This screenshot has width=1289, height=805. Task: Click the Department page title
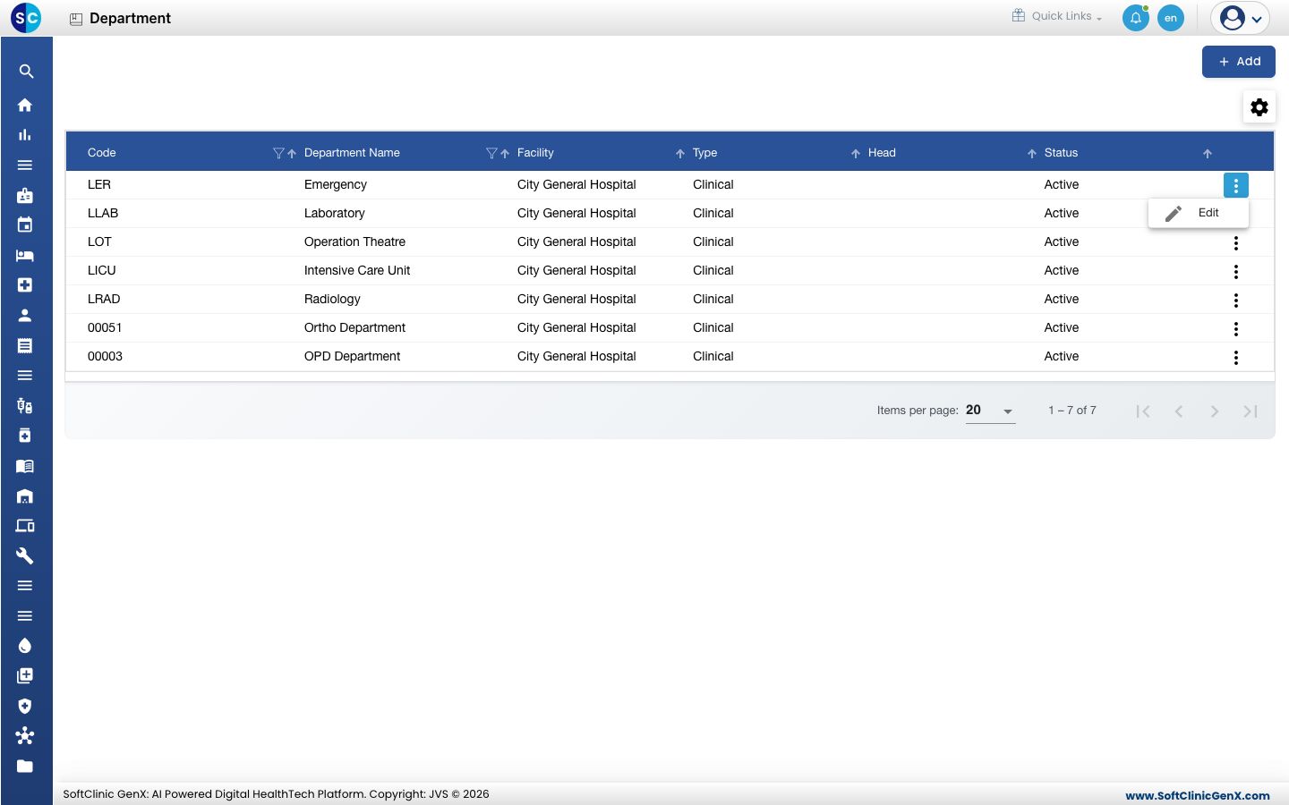click(130, 18)
